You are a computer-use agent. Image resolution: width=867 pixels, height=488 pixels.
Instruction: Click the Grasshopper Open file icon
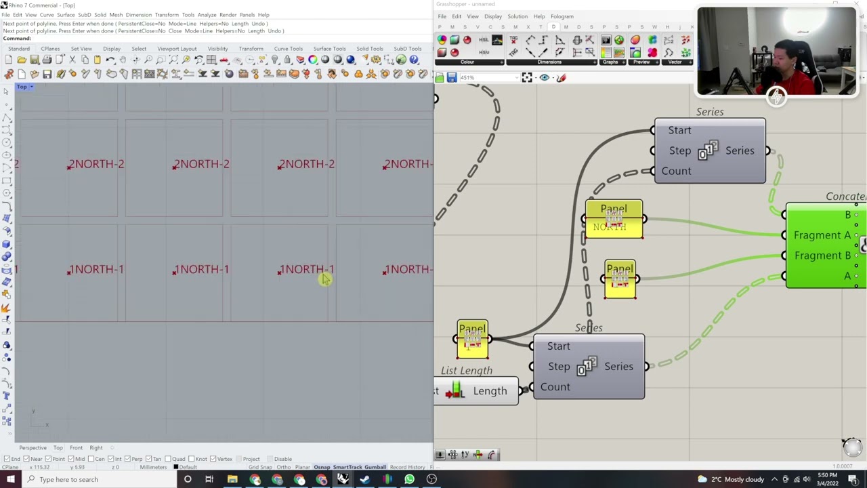point(440,78)
